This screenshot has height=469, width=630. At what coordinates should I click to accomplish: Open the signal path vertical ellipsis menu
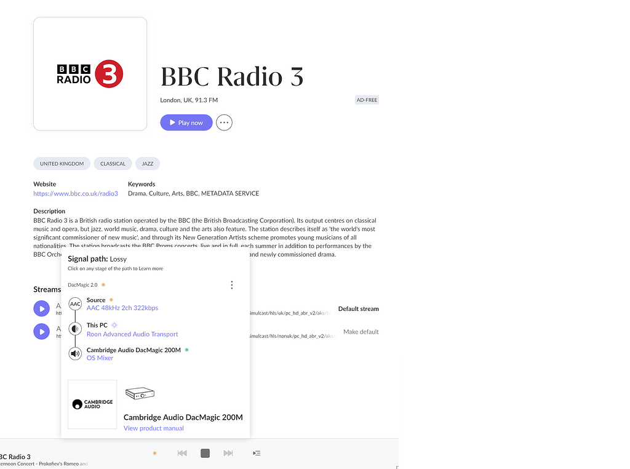pyautogui.click(x=231, y=285)
